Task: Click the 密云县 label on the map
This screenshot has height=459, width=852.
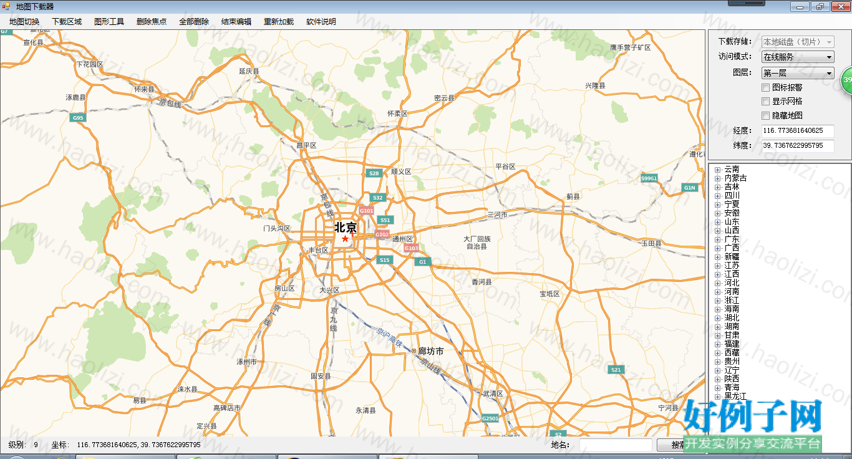Action: 444,98
